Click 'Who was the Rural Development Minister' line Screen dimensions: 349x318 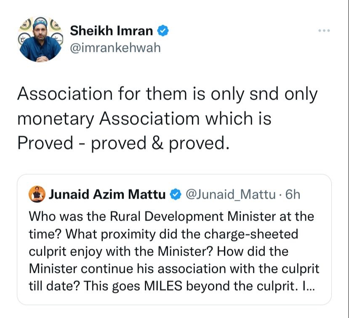pyautogui.click(x=152, y=216)
